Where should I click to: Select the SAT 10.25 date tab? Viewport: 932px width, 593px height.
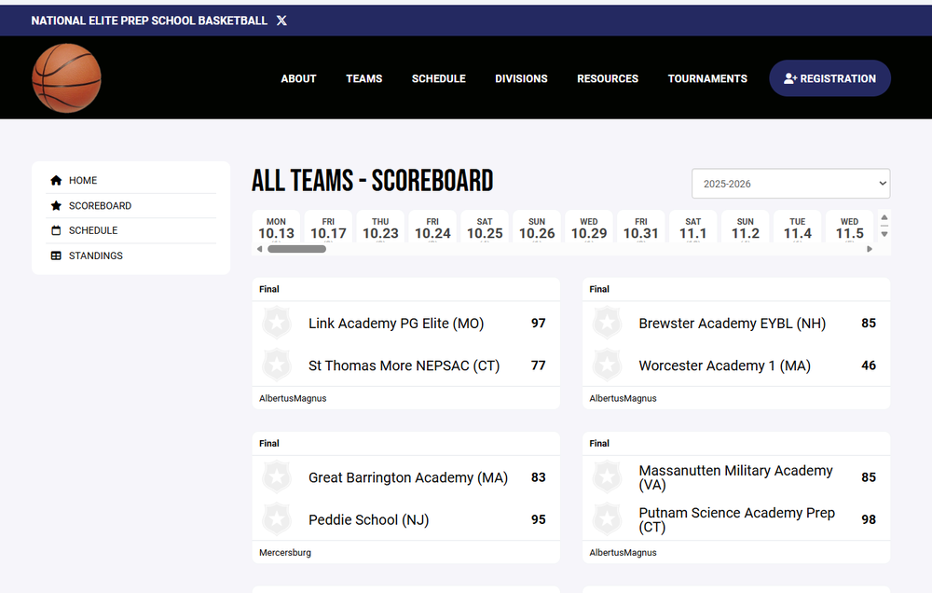point(485,228)
